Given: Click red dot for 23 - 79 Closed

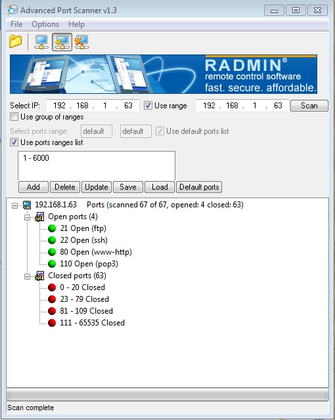Looking at the screenshot, I should (52, 299).
